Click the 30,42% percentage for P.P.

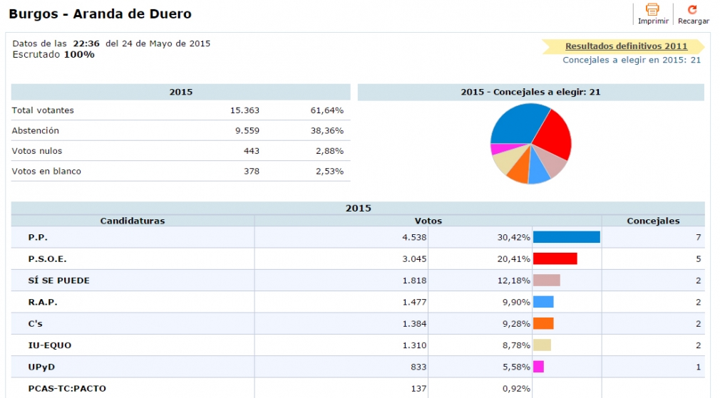514,238
